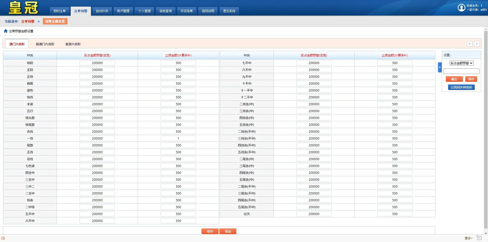Click the right chevron beside the lottery tabs
Screen dimensions: 488x242
[x=477, y=43]
